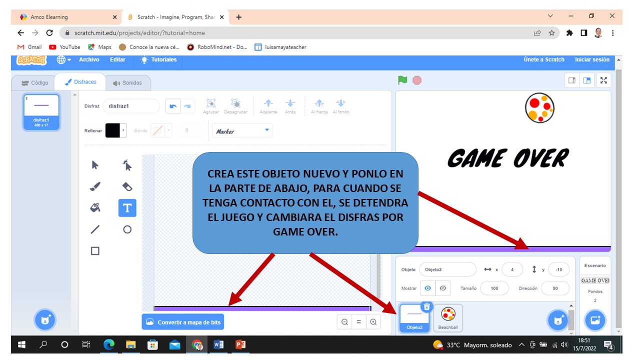Image resolution: width=640 pixels, height=360 pixels.
Task: Show the sprite using eye icon
Action: [x=428, y=288]
